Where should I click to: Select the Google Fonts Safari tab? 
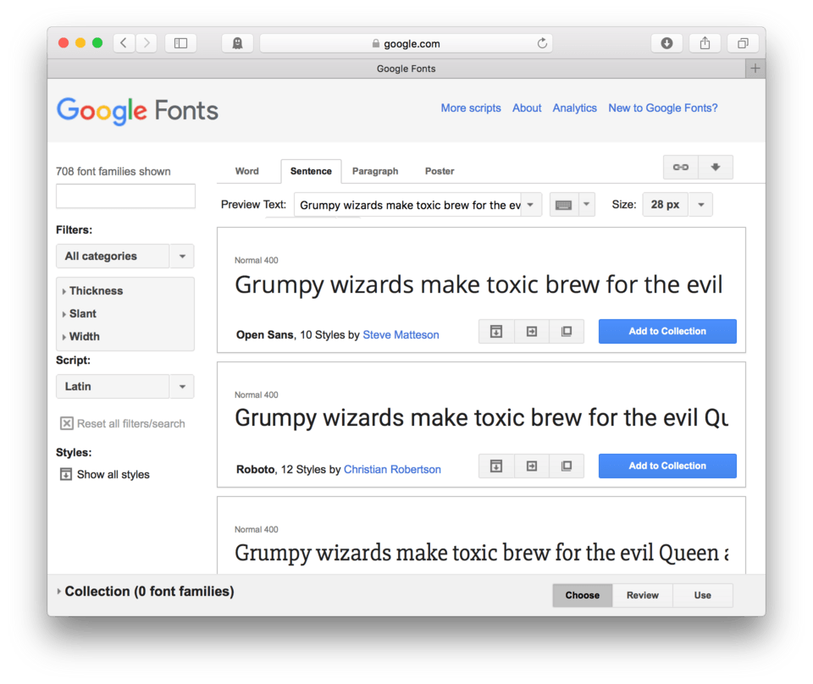(x=396, y=69)
